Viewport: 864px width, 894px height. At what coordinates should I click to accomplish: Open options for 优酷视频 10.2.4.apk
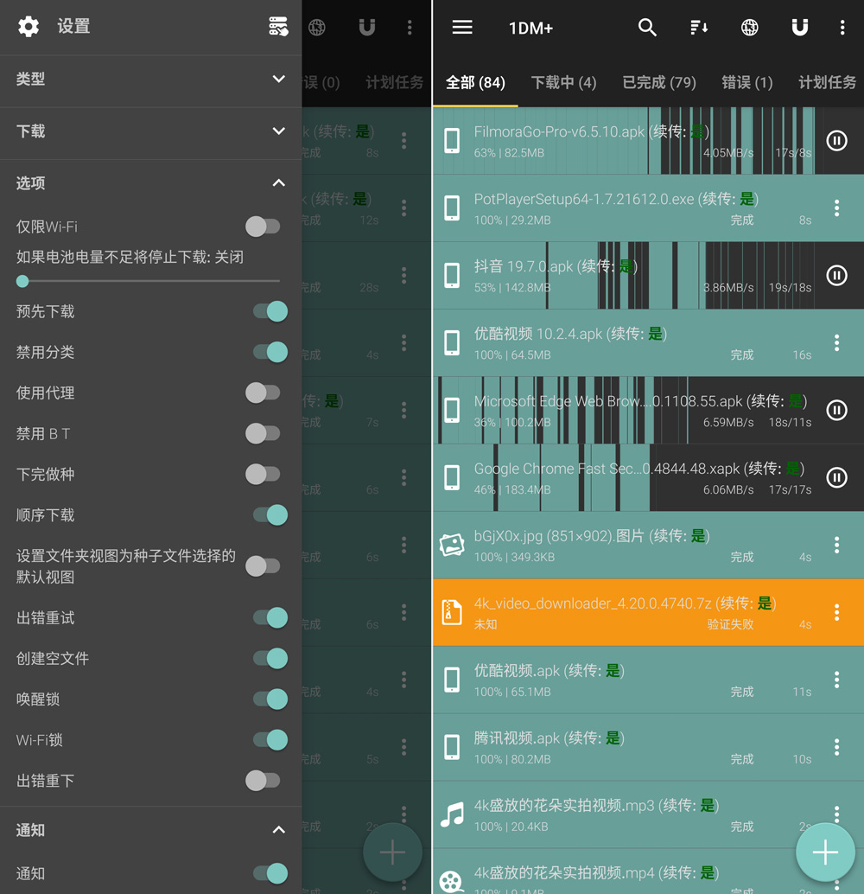click(836, 342)
